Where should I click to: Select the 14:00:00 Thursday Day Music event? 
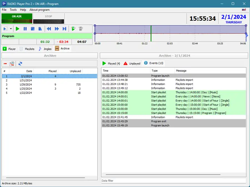pyautogui.click(x=174, y=92)
